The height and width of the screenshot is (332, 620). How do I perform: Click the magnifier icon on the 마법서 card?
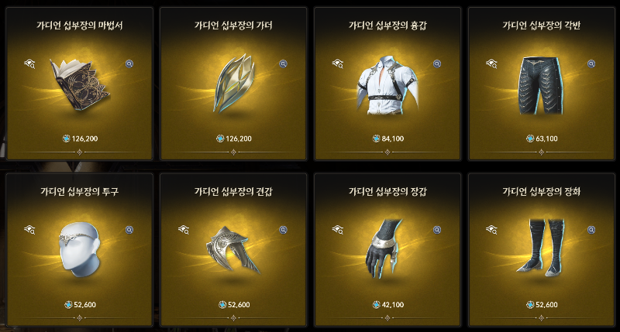(129, 64)
